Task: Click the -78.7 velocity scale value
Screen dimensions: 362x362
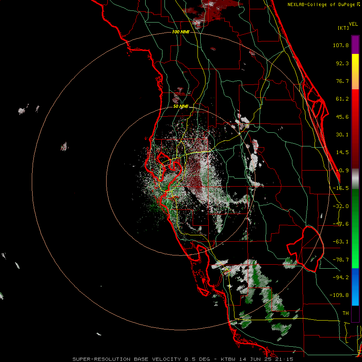Action: coord(341,260)
